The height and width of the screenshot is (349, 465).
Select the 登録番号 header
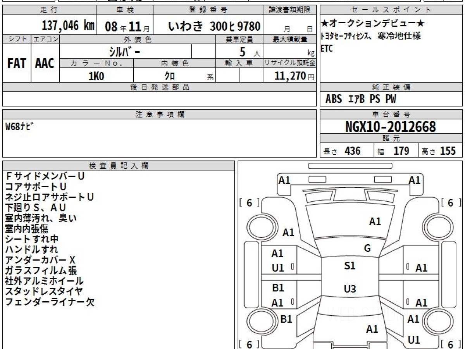pyautogui.click(x=208, y=10)
